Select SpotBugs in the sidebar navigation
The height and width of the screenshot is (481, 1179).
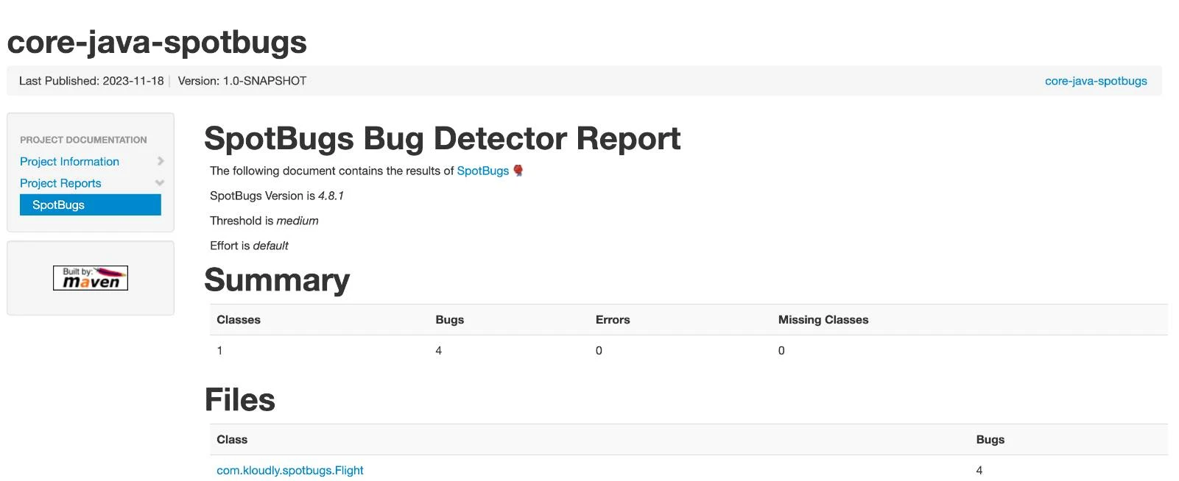57,204
